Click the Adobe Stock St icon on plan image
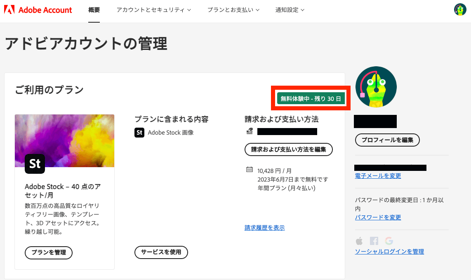Viewport: 471px width, 280px height. [35, 164]
